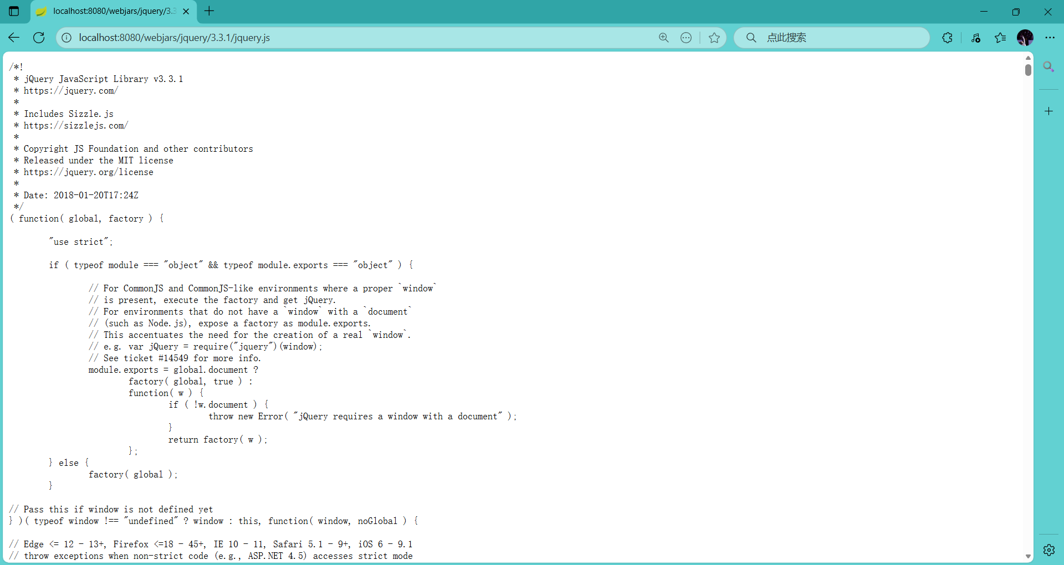Click the text 'jQuery JavaScript Library v3.3.1'
1064x565 pixels.
point(104,79)
